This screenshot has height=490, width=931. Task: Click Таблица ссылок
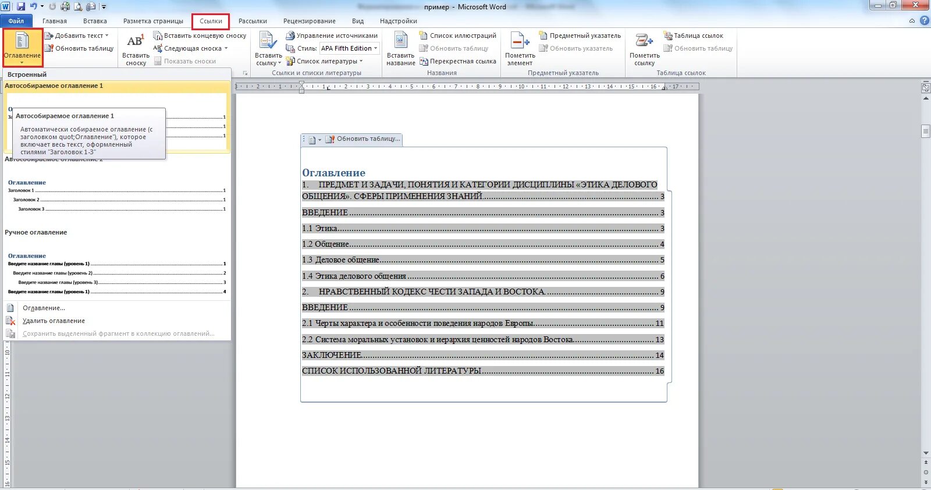(x=694, y=35)
